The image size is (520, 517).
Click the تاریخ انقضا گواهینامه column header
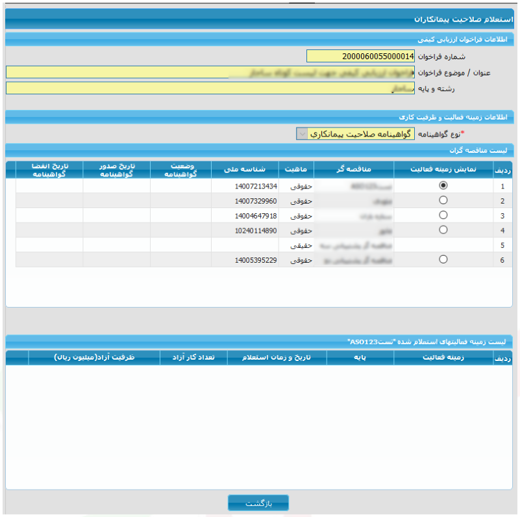coord(49,170)
